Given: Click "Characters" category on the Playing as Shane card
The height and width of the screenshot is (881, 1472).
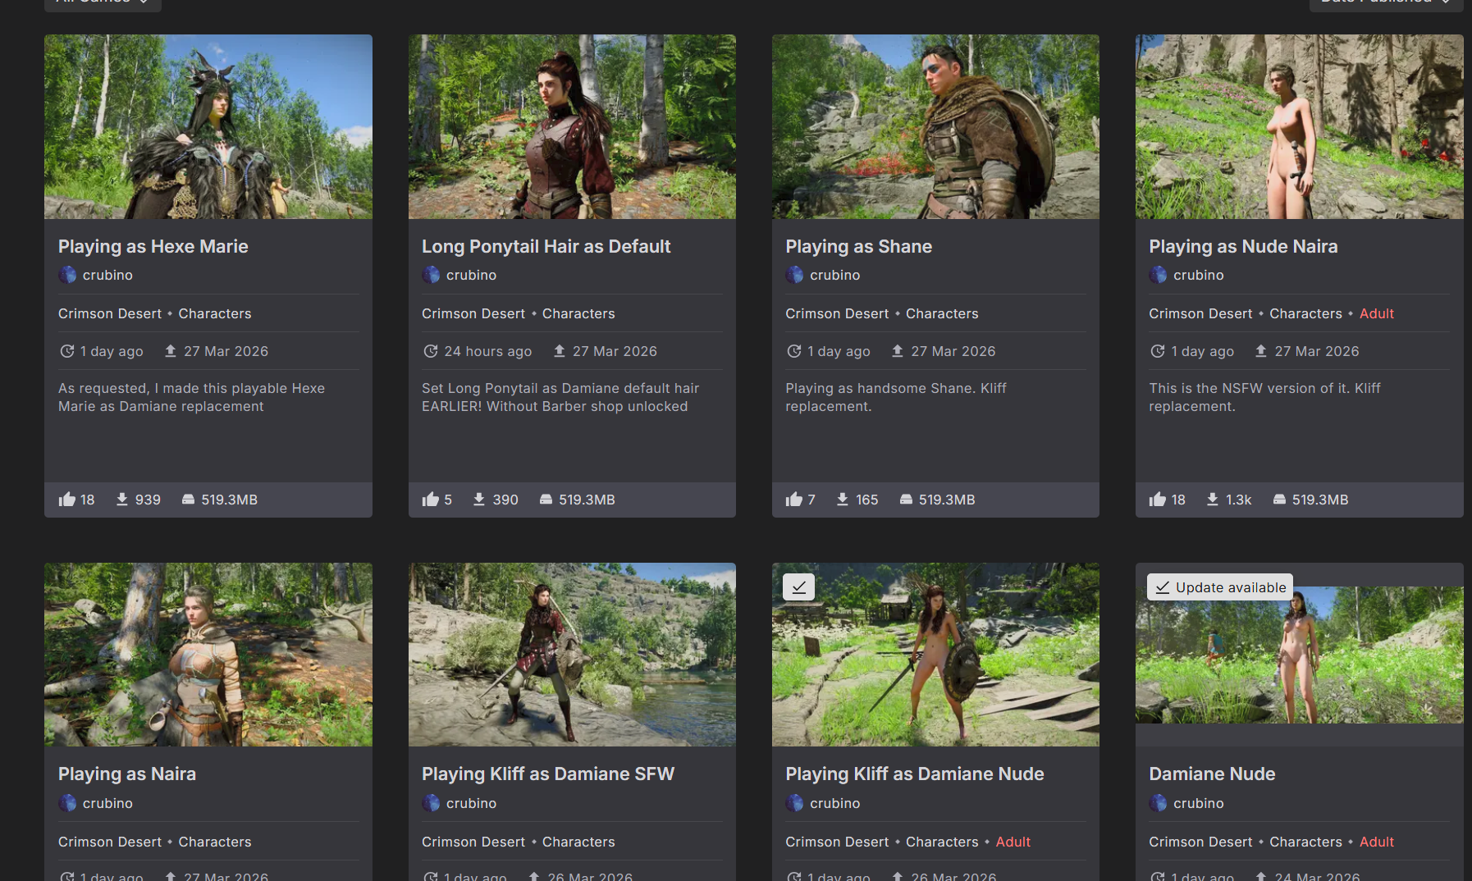Looking at the screenshot, I should coord(942,313).
